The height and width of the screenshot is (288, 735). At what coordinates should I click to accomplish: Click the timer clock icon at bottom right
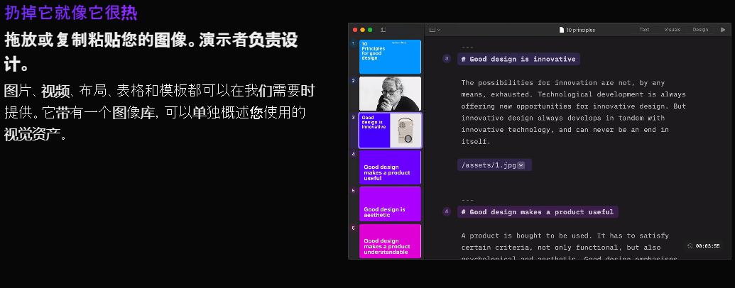[690, 246]
